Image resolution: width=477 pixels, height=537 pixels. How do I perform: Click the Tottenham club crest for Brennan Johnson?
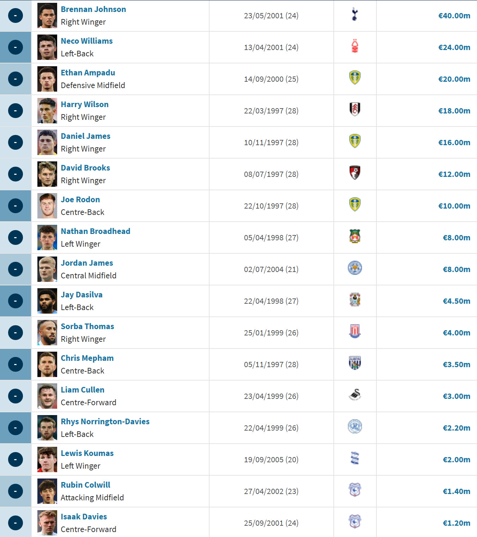(x=355, y=14)
